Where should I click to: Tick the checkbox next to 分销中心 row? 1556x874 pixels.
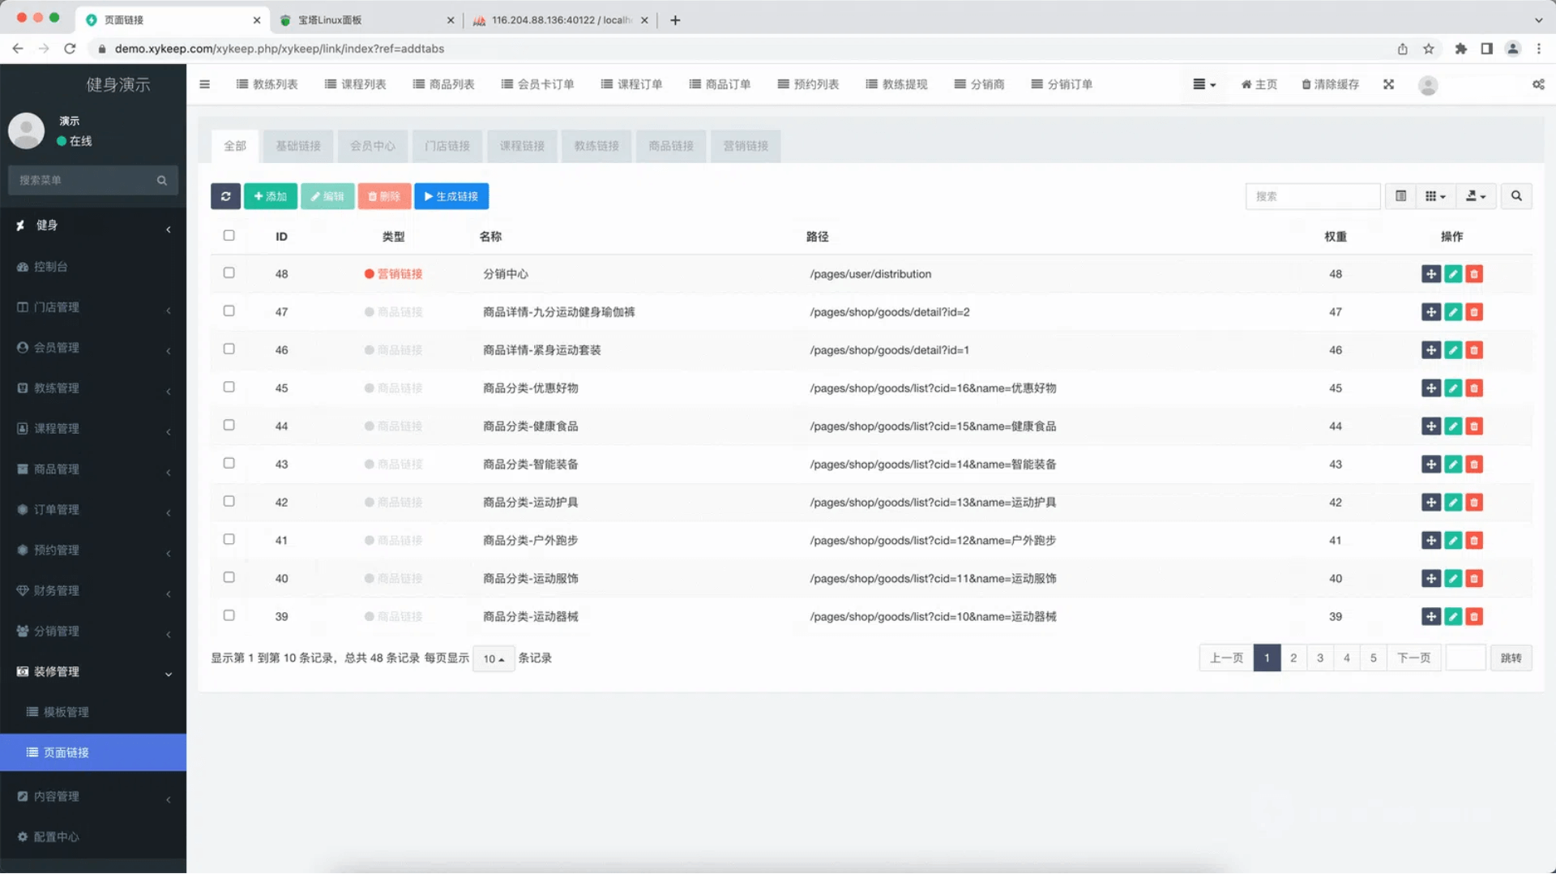229,273
